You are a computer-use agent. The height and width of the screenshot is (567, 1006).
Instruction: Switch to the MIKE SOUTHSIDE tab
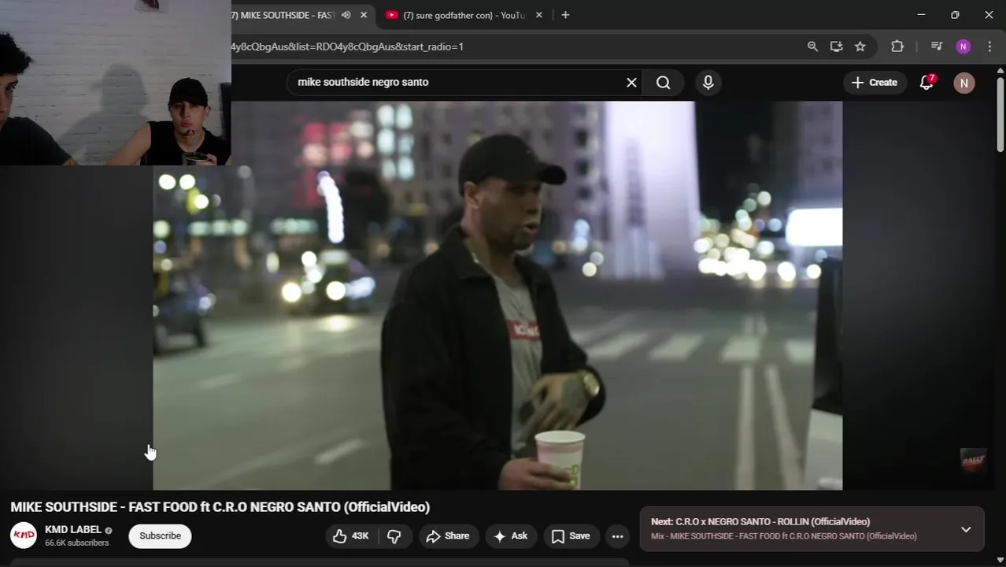point(287,15)
